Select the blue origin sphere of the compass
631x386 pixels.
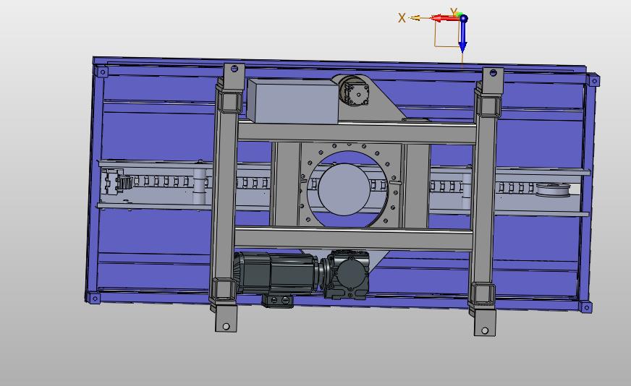point(464,18)
